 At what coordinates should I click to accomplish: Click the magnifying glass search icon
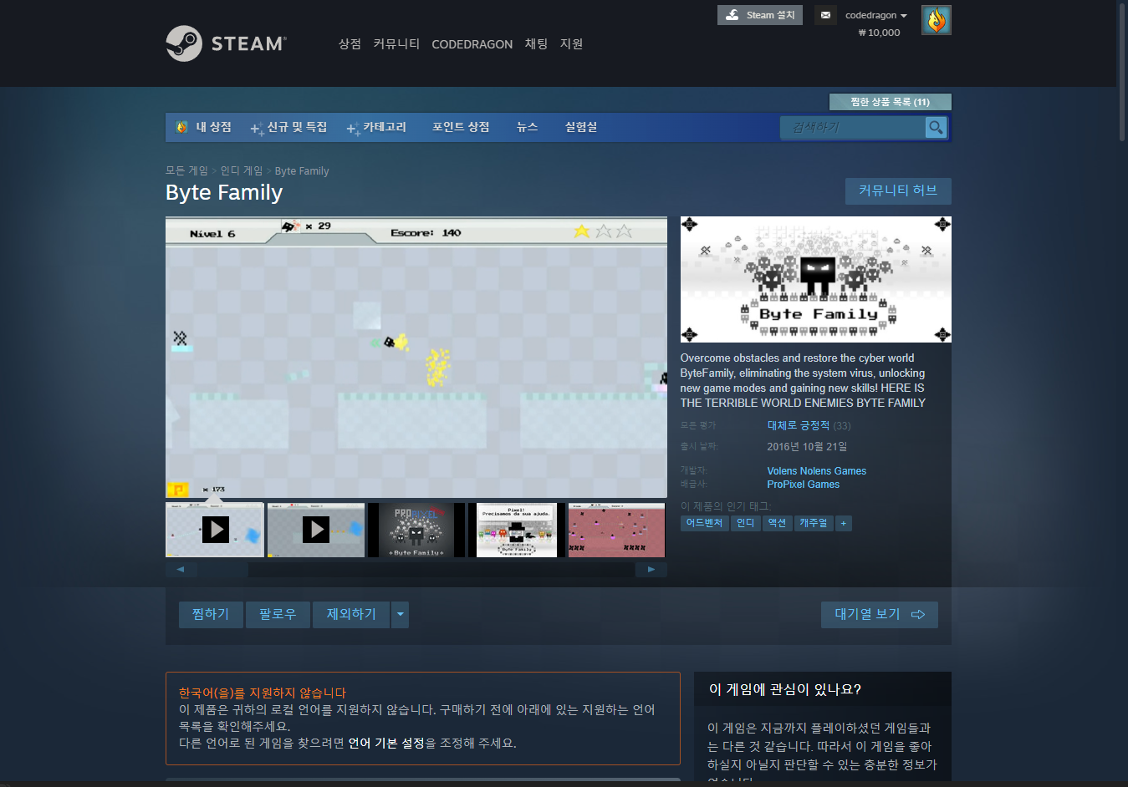936,127
